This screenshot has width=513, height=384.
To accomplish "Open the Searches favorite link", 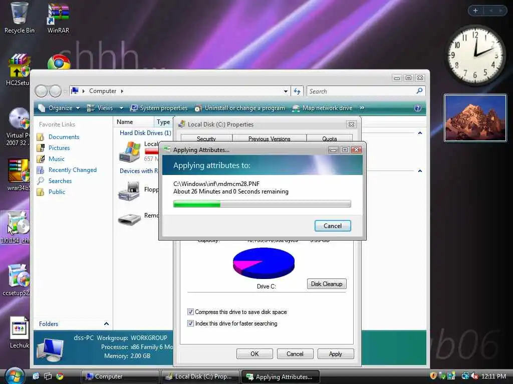I will pyautogui.click(x=60, y=181).
